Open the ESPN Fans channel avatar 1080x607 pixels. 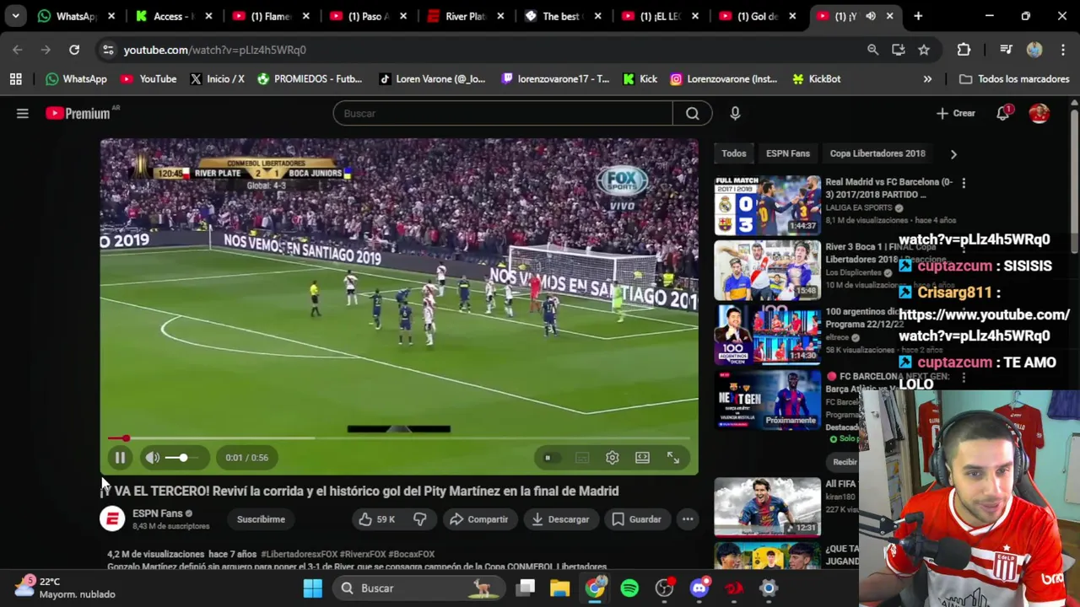(x=112, y=519)
